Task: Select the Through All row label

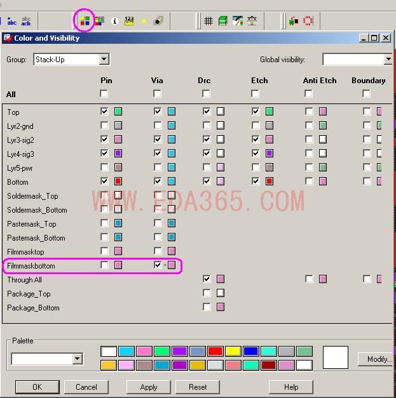Action: pyautogui.click(x=24, y=280)
